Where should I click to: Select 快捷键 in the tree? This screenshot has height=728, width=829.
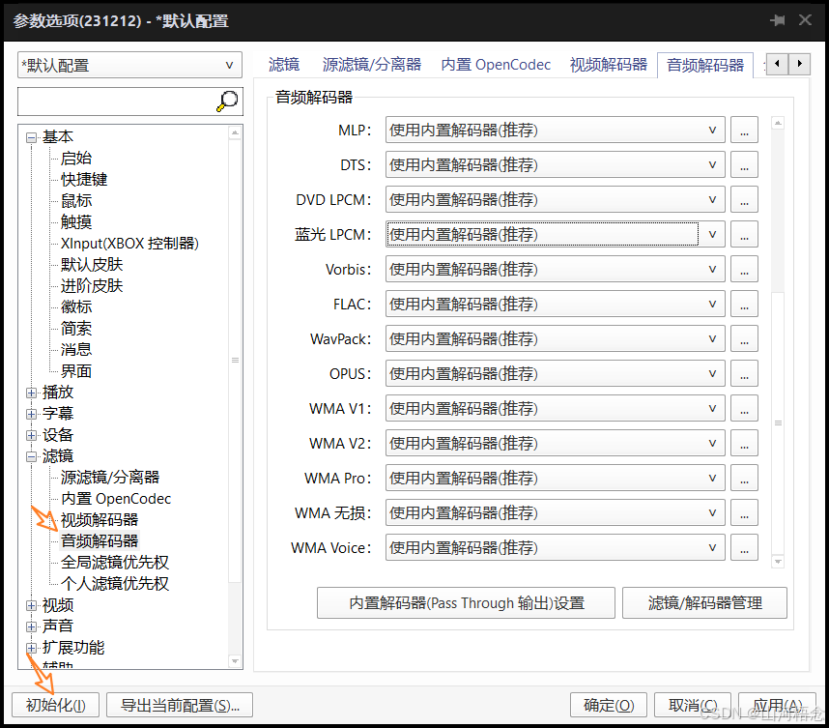(x=84, y=180)
